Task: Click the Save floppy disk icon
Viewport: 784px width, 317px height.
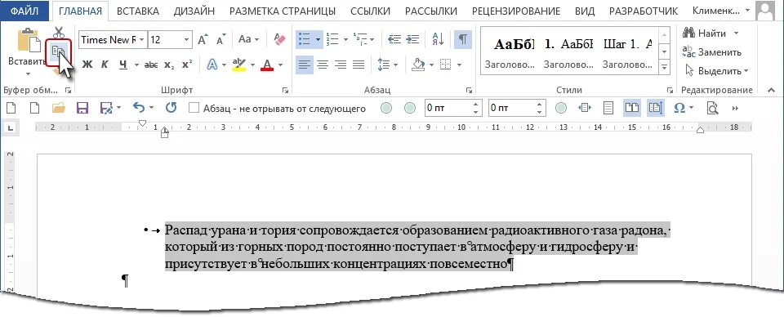Action: pyautogui.click(x=82, y=108)
